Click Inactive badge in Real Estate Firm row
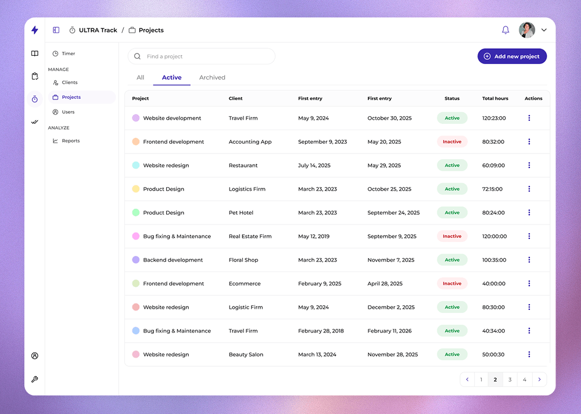581x414 pixels. pos(452,236)
